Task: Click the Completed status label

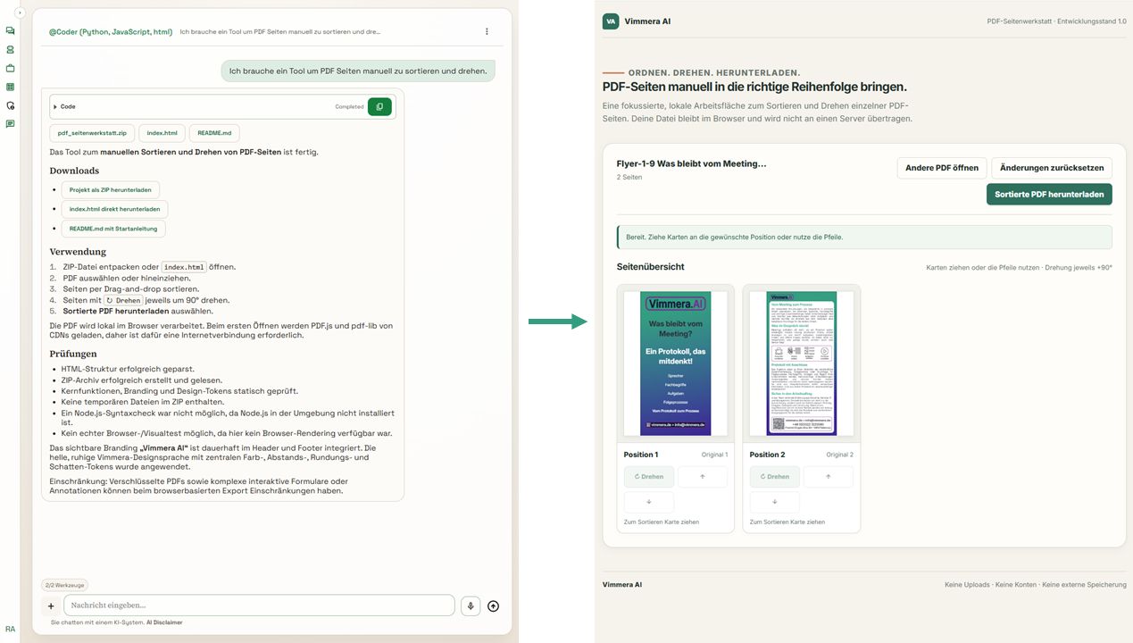Action: point(349,107)
